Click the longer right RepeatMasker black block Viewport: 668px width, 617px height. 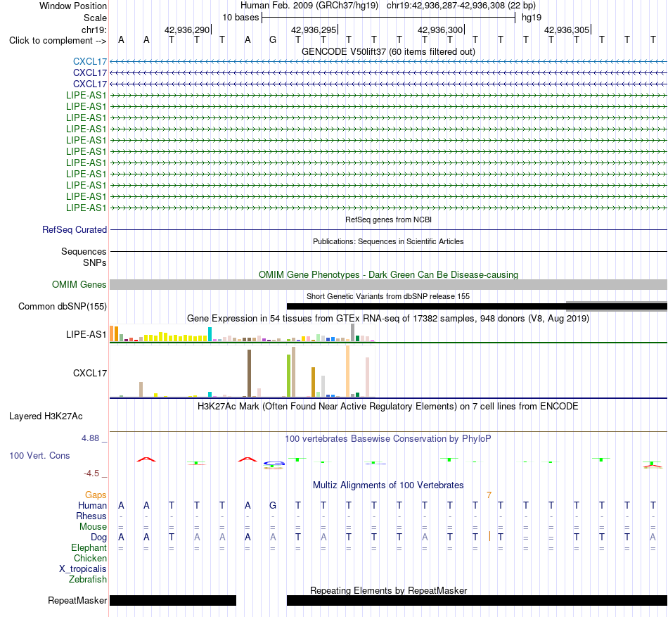(x=477, y=600)
